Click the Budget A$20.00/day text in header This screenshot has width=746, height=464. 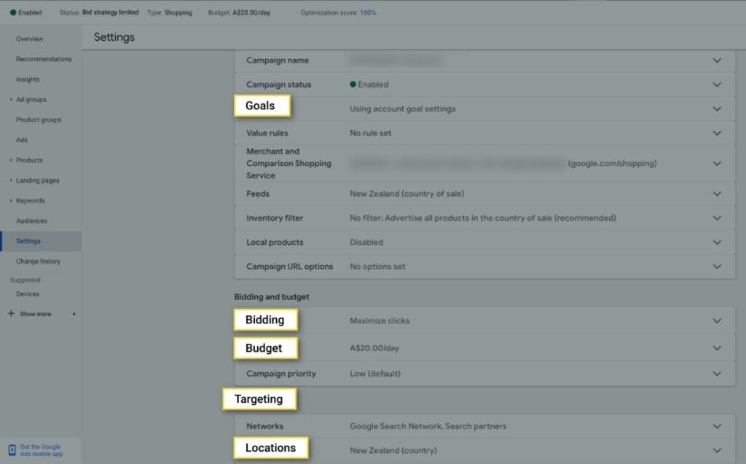point(239,13)
